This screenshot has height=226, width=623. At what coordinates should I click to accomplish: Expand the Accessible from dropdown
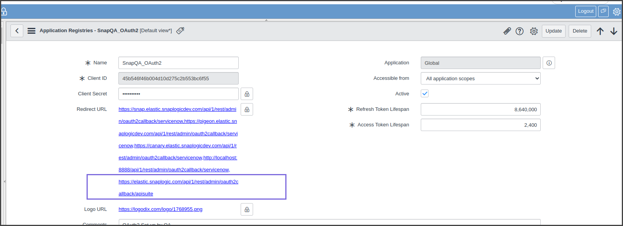(481, 78)
